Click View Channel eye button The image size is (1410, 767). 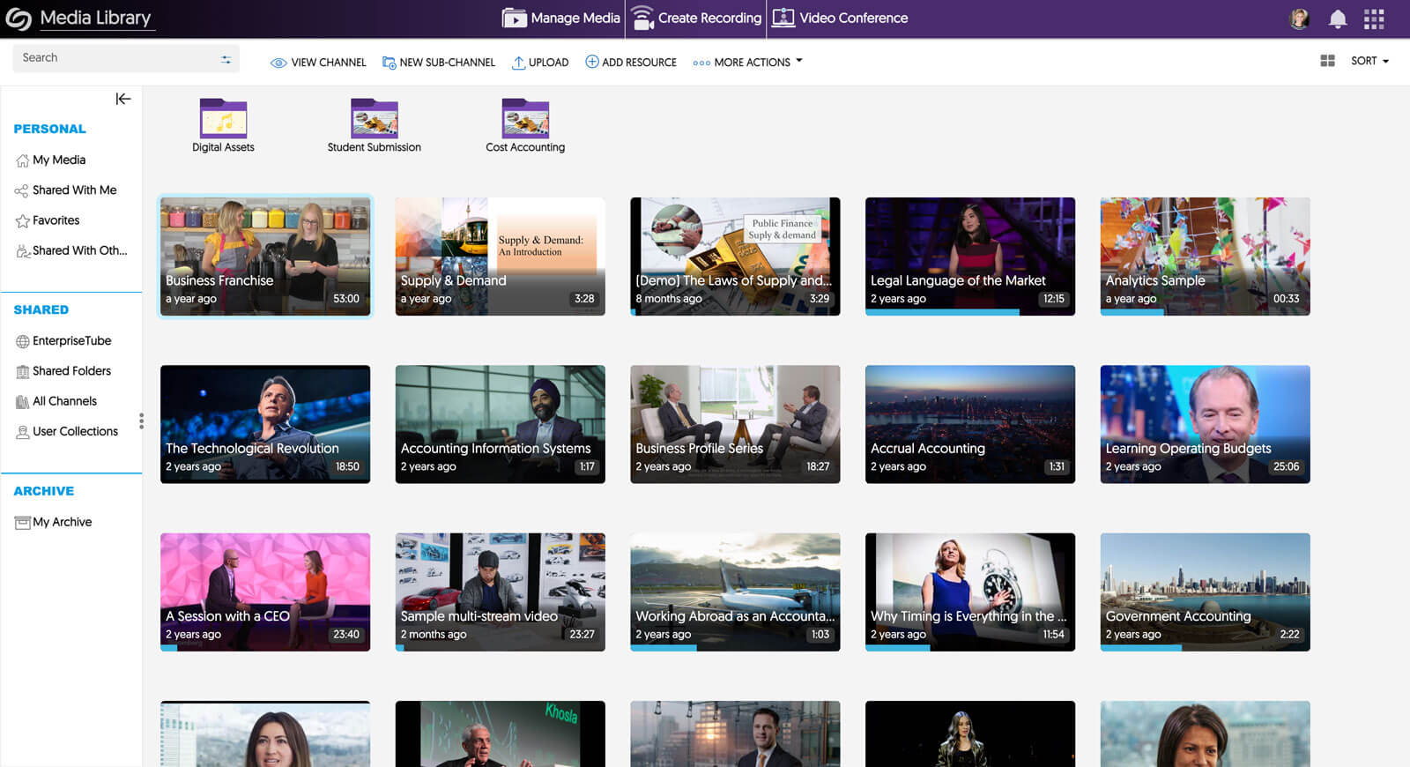[318, 63]
